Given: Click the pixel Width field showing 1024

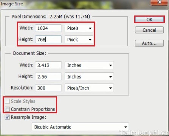Looking at the screenshot, I should [48, 28].
